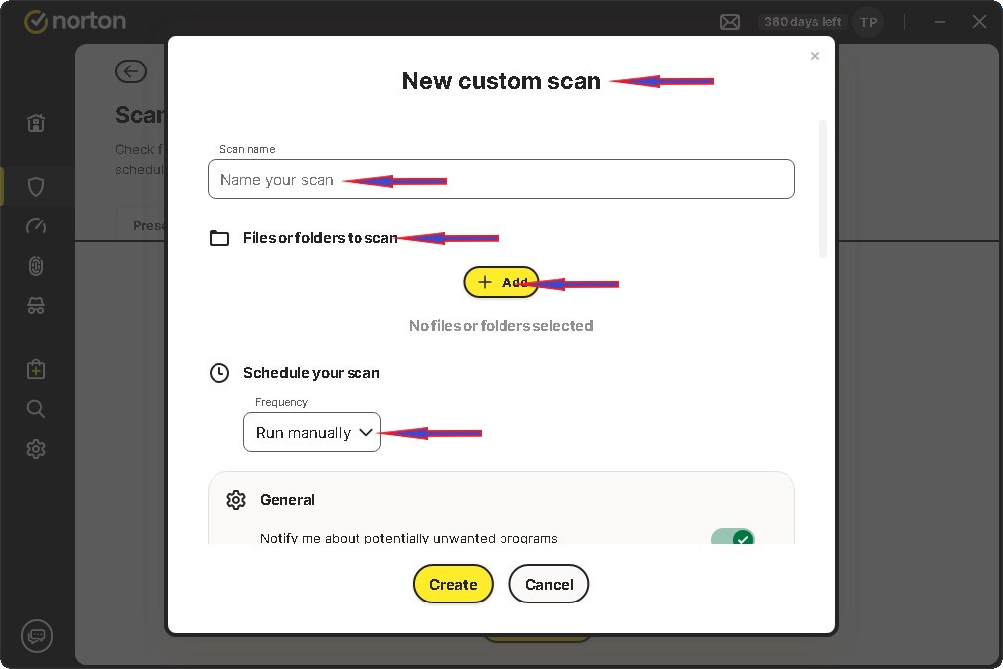The height and width of the screenshot is (669, 1003).
Task: Create the new custom scan
Action: tap(453, 584)
